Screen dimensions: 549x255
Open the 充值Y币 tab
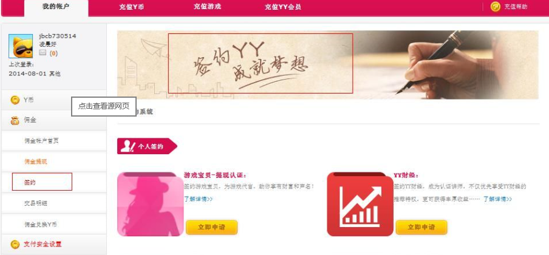click(132, 7)
